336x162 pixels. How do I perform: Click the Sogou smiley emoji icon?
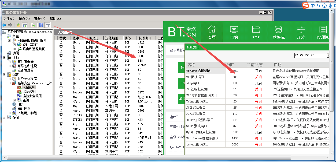tap(324, 6)
